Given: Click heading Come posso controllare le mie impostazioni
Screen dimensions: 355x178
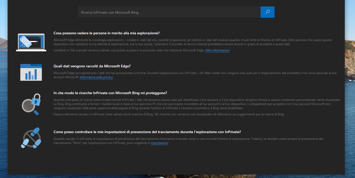Looking at the screenshot, I should point(147,132).
